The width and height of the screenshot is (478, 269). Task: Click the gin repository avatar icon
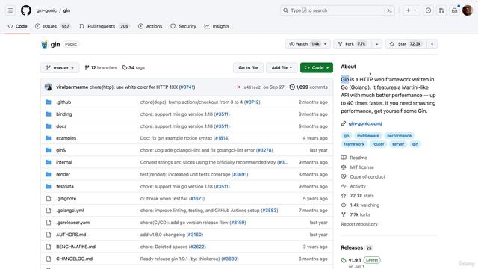click(x=45, y=45)
